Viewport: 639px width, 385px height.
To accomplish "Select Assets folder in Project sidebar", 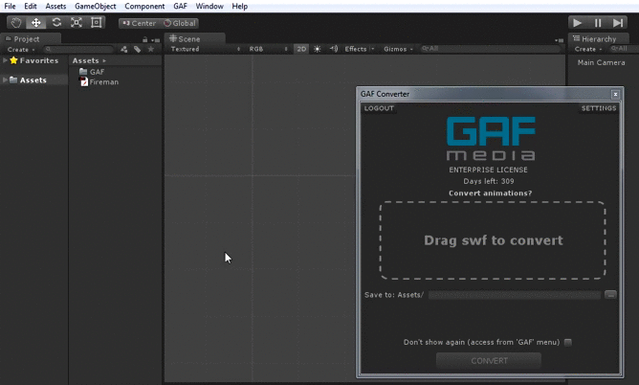I will coord(34,79).
